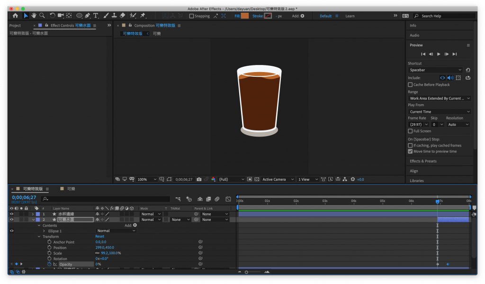Viewport: 485px width, 284px height.
Task: Check the Full Screen option
Action: tap(410, 131)
